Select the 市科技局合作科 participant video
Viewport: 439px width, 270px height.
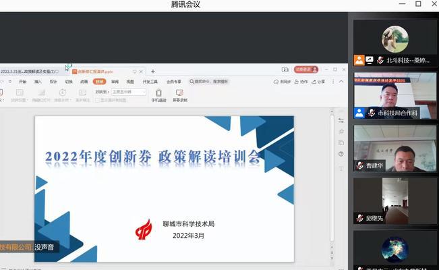pos(395,96)
